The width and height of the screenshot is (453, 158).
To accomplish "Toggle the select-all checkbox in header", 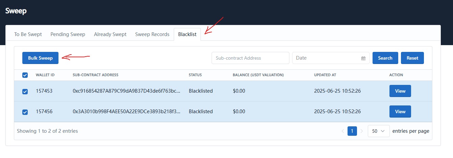I will coord(25,75).
